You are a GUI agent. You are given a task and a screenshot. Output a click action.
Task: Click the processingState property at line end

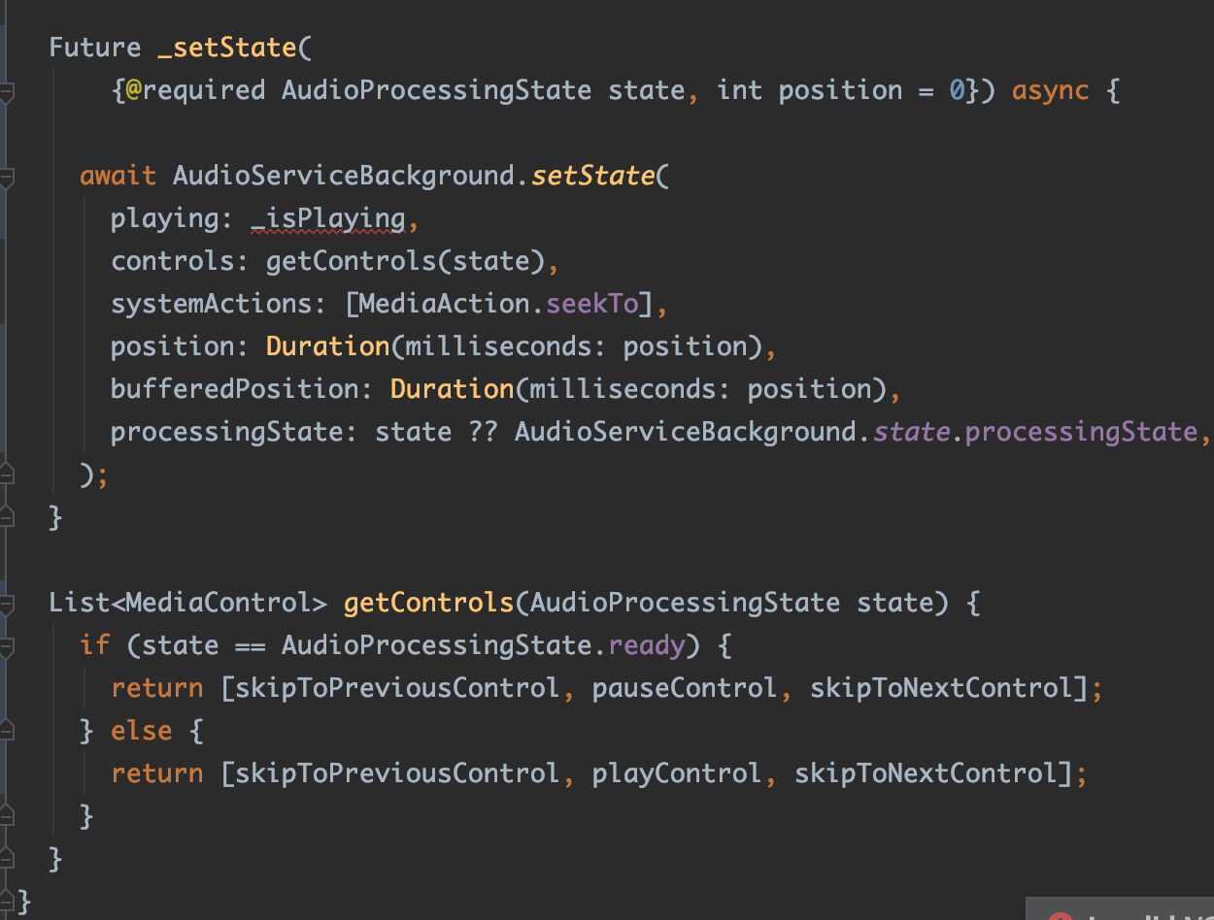click(1081, 432)
